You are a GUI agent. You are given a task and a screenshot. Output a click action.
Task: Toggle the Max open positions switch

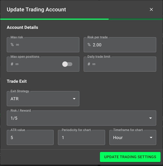pos(67,64)
